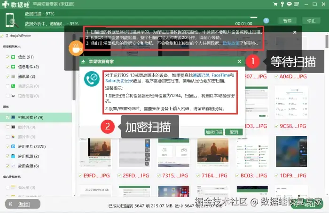329x213 pixels.
Task: Uncheck the 通讯录 (2) checkbox
Action: [8, 76]
